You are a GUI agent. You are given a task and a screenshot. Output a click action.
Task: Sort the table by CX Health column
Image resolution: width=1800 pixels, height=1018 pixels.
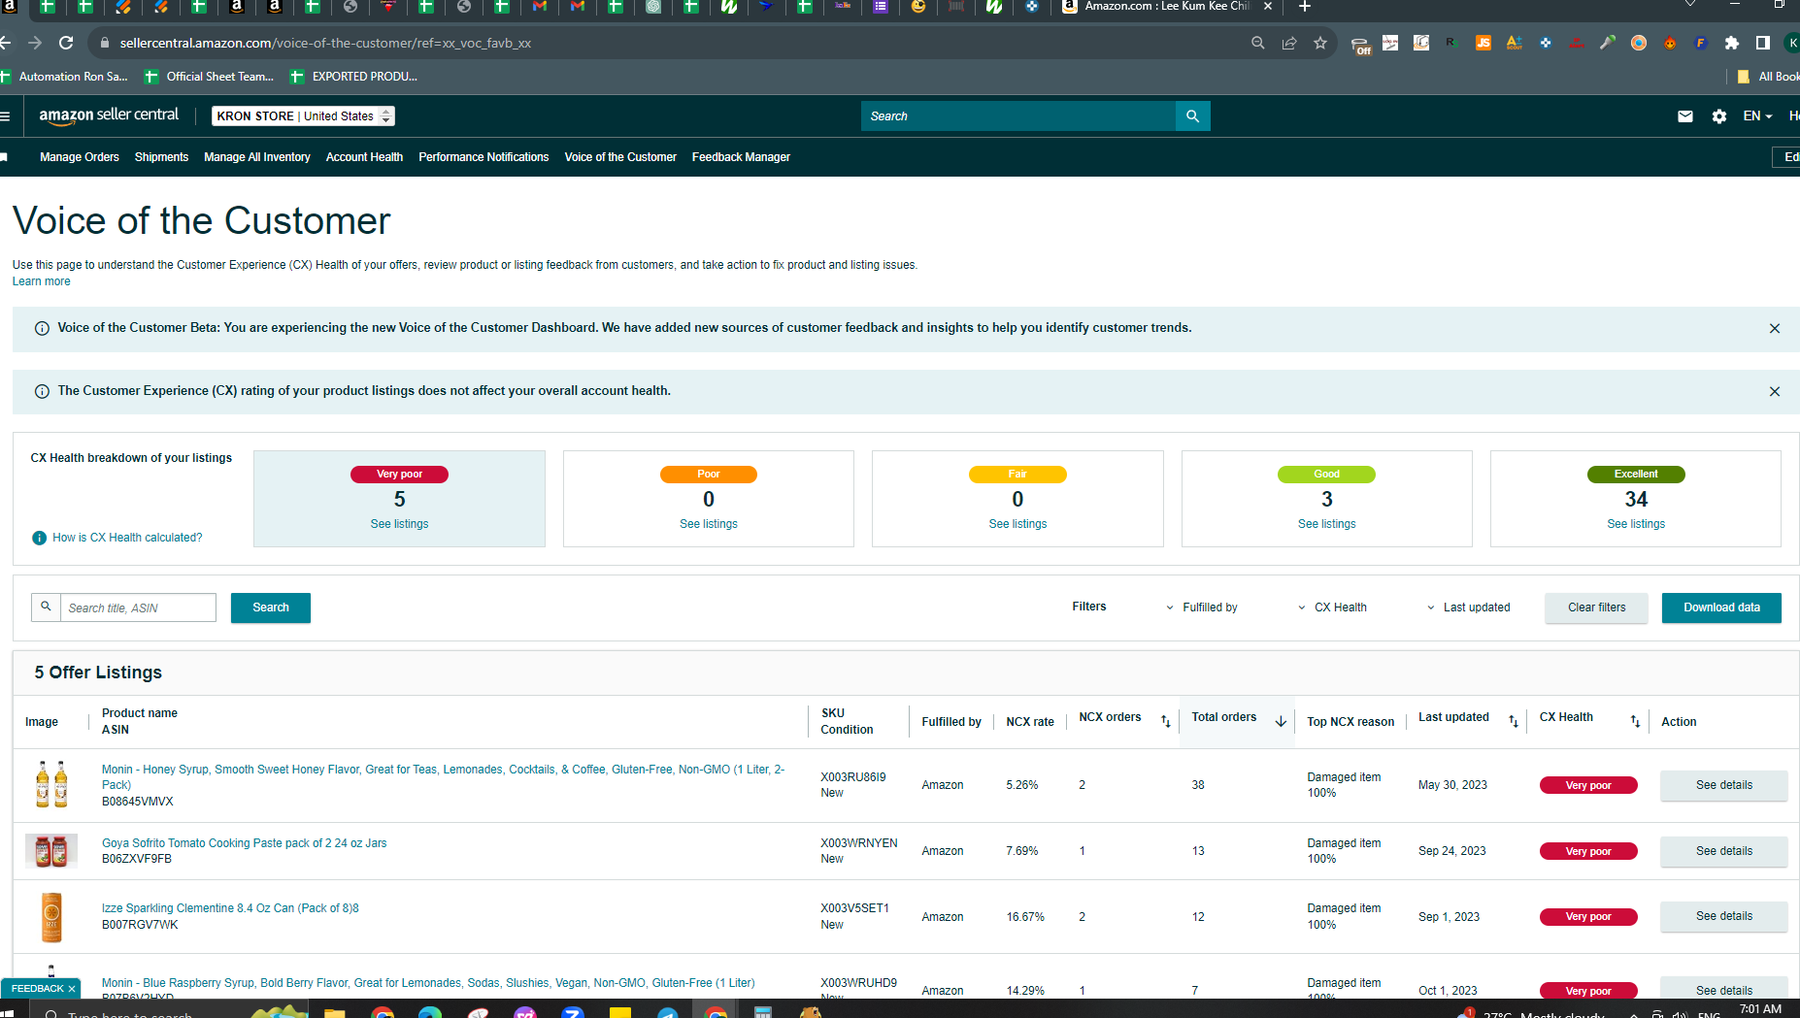(x=1635, y=721)
